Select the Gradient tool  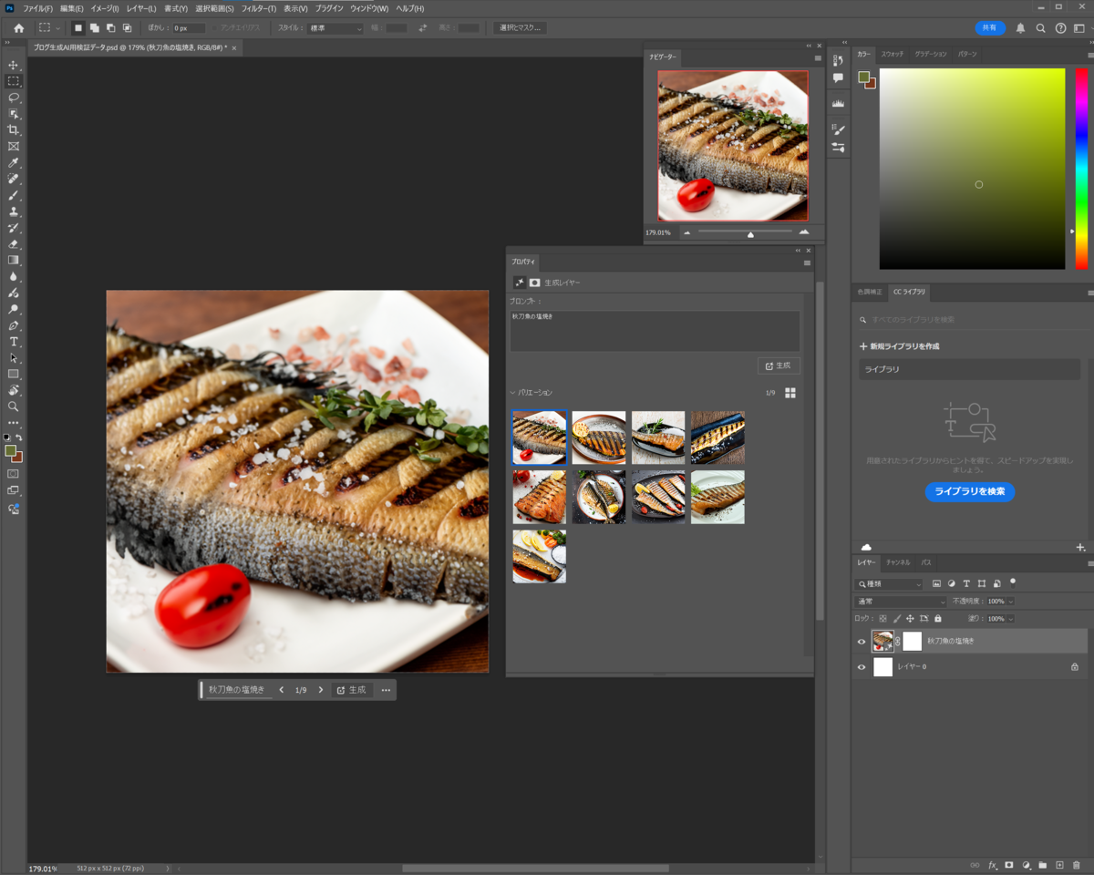[14, 260]
